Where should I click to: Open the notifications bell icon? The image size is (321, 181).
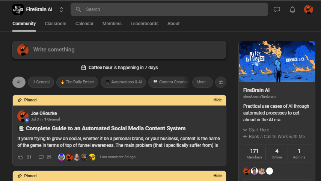coord(292,9)
